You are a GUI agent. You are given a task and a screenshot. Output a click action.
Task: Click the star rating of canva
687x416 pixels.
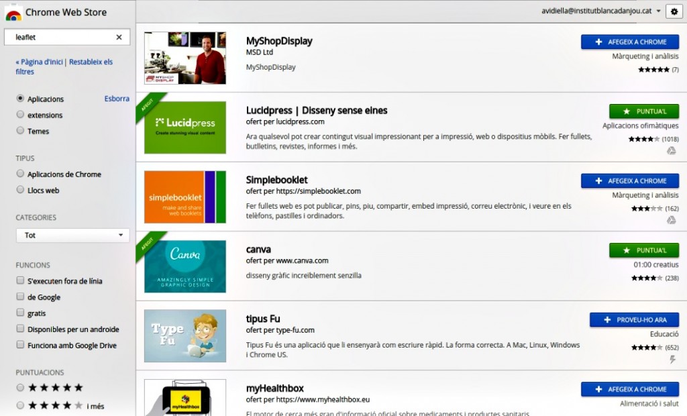coord(647,278)
